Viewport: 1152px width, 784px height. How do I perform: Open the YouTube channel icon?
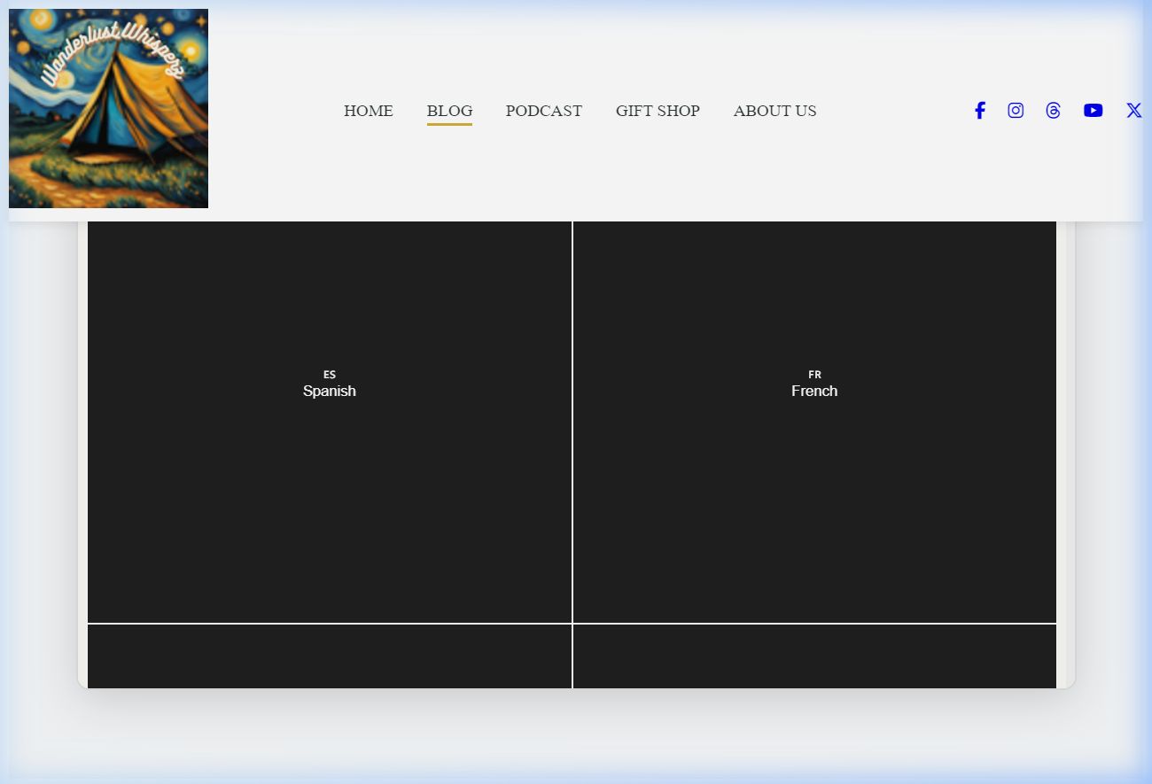coord(1093,111)
